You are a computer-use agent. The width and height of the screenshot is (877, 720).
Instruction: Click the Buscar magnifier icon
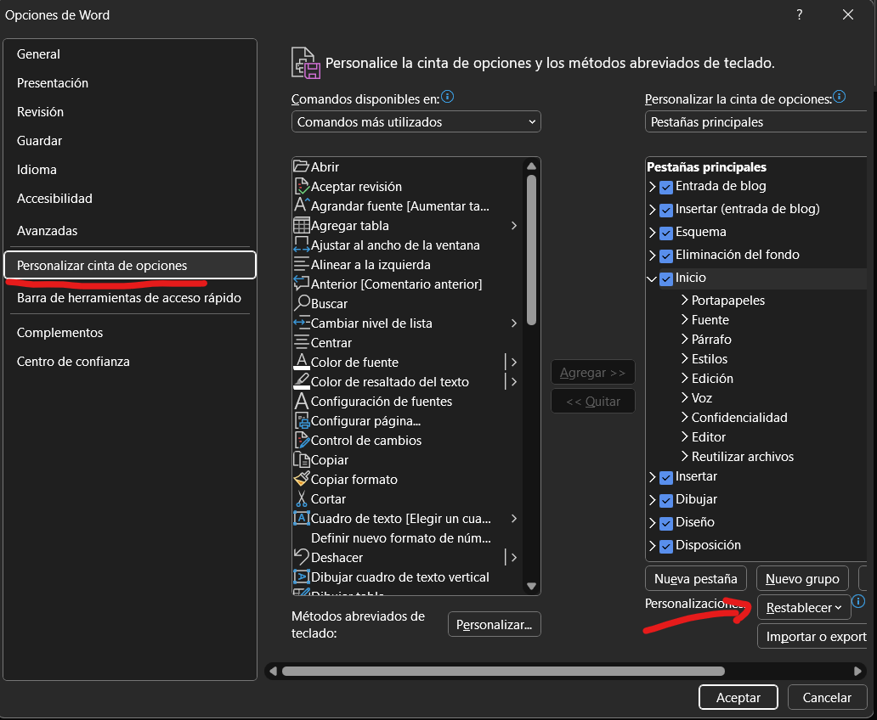pos(301,303)
